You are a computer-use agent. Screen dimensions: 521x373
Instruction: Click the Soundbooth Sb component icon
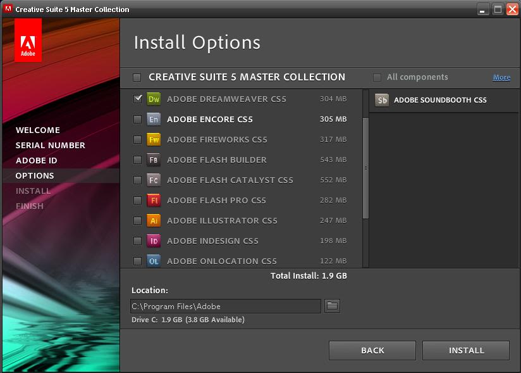(382, 100)
